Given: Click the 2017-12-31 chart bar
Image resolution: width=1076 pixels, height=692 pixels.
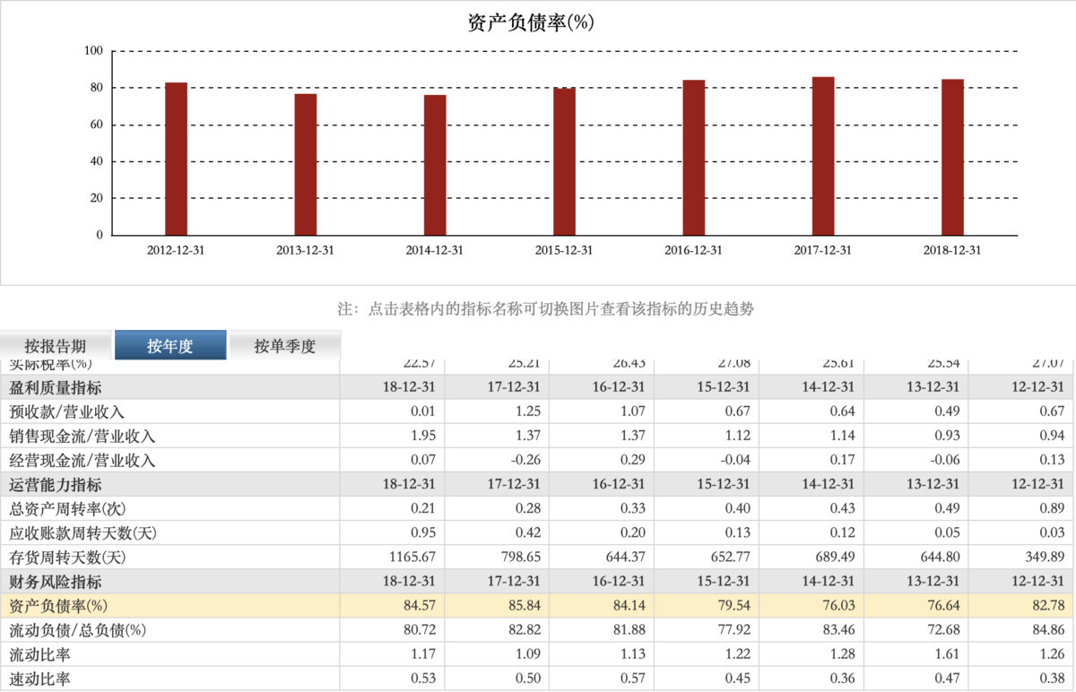Looking at the screenshot, I should tap(823, 156).
